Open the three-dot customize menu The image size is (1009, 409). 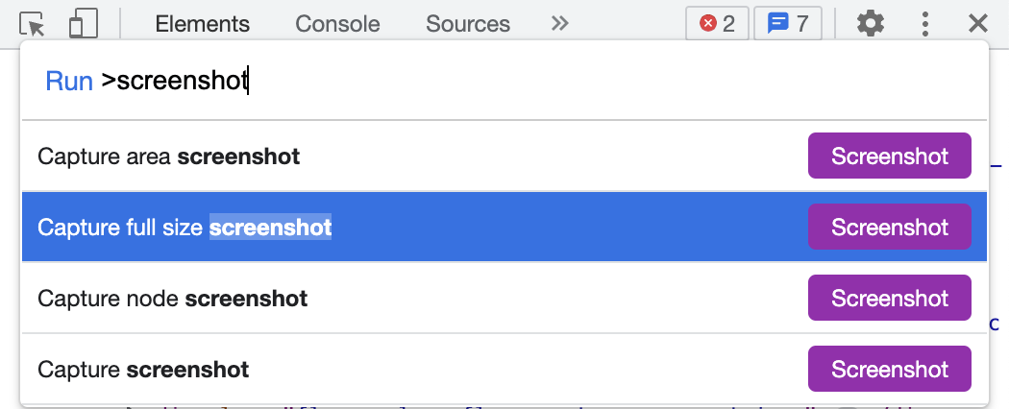click(924, 24)
